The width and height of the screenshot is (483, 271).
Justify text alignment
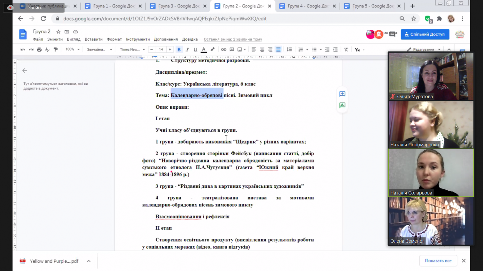coord(278,50)
